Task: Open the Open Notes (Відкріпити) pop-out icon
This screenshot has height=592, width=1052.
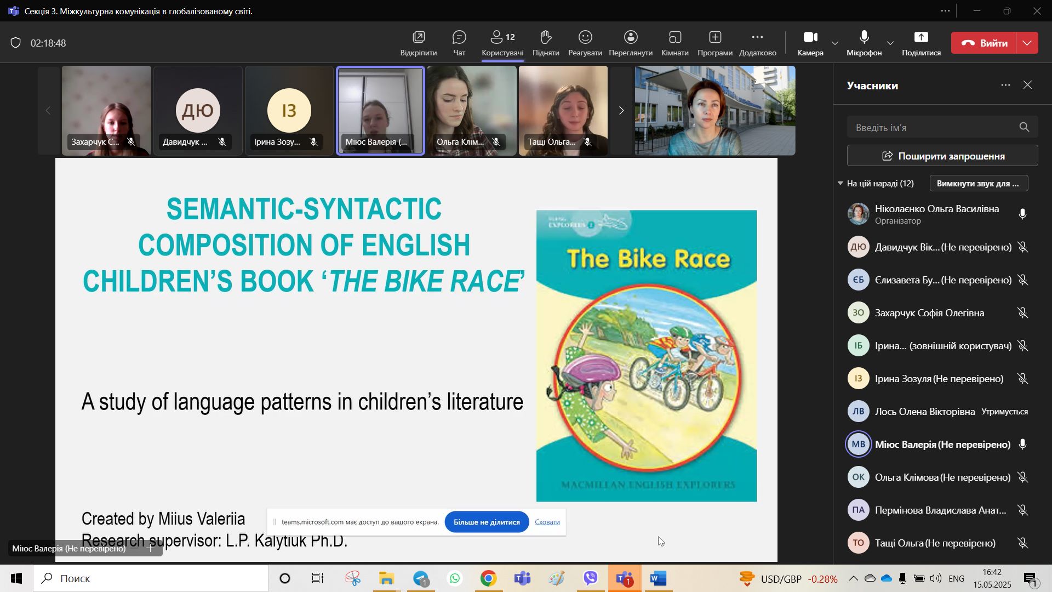Action: (x=419, y=38)
